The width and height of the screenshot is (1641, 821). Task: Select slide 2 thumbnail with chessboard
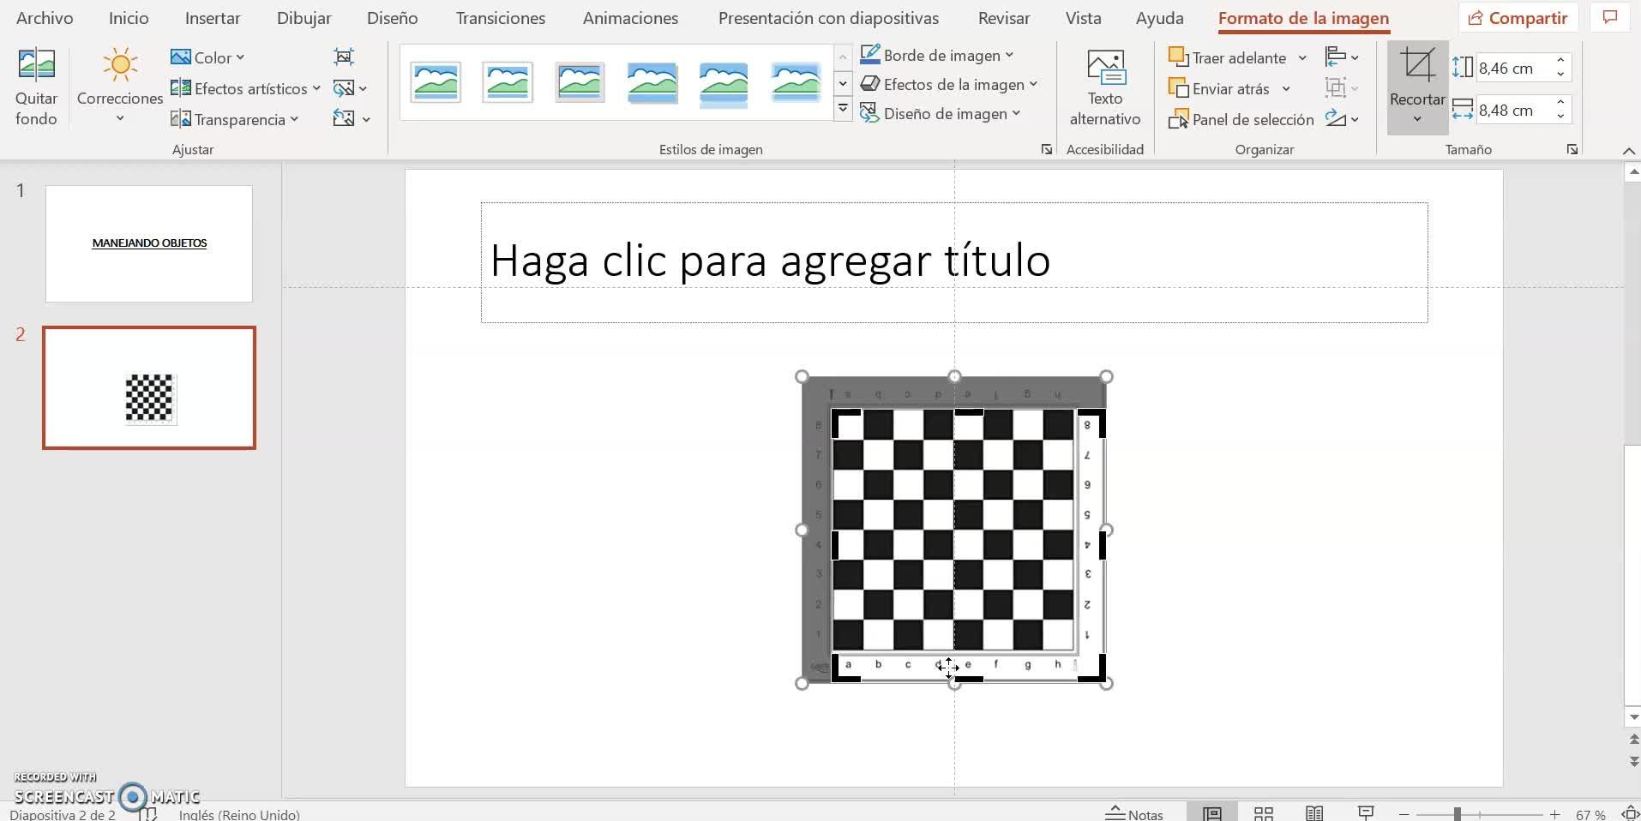[149, 387]
